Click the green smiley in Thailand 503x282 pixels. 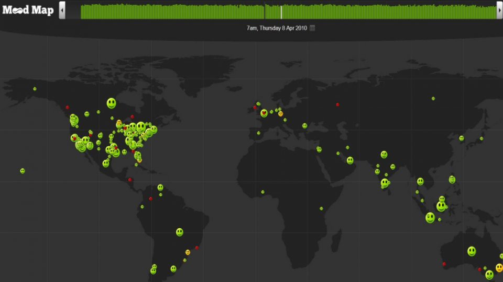tap(420, 182)
